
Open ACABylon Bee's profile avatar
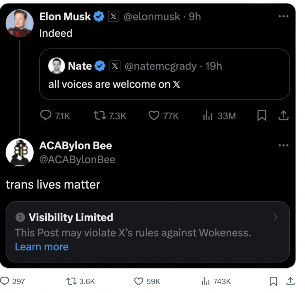click(20, 152)
